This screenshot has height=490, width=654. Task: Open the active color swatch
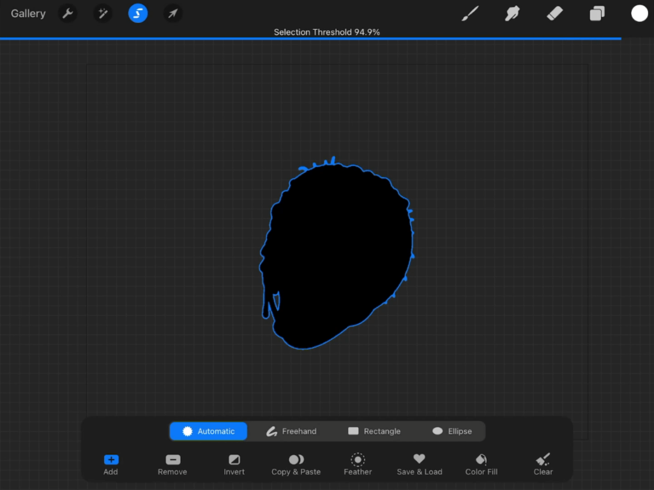click(x=639, y=13)
